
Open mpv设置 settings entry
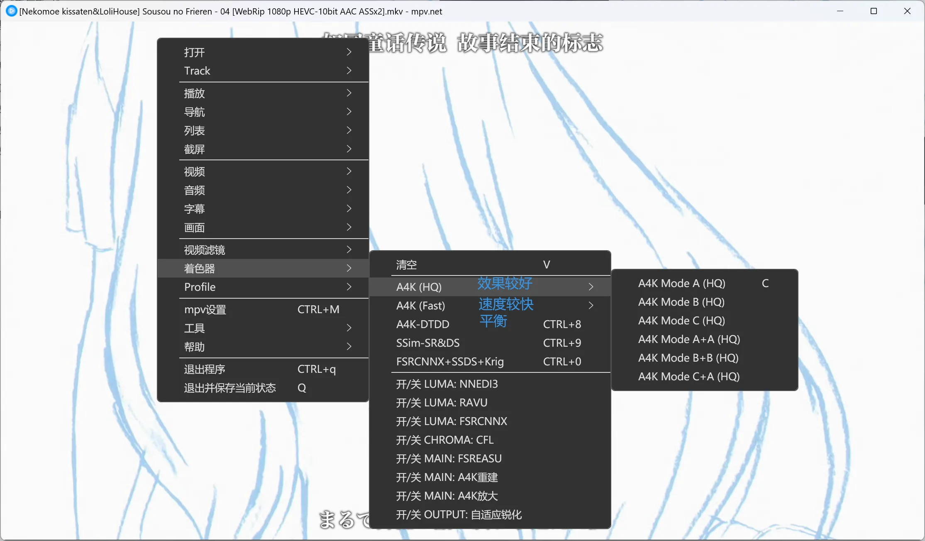pyautogui.click(x=205, y=309)
